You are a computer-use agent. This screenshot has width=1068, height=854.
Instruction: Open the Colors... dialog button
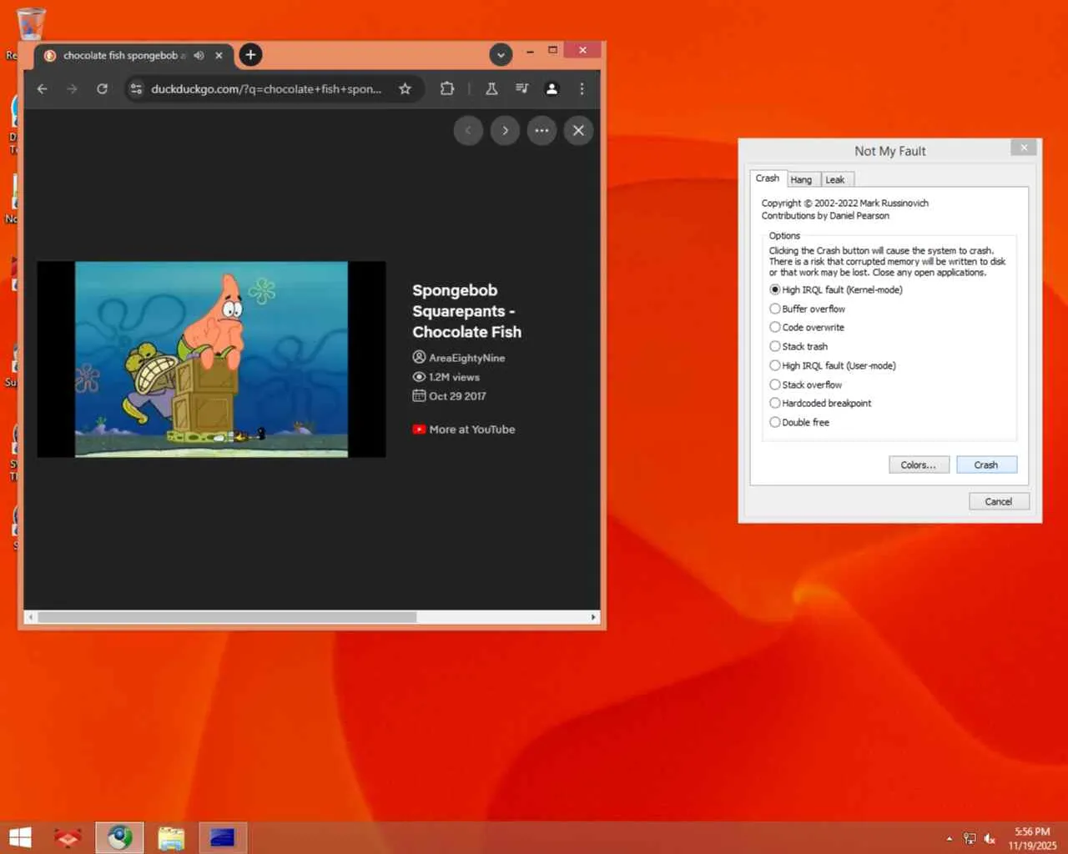(919, 465)
